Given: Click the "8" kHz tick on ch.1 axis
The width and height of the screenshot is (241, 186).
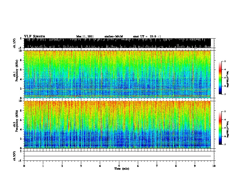Looking at the screenshot, I should [21, 60].
